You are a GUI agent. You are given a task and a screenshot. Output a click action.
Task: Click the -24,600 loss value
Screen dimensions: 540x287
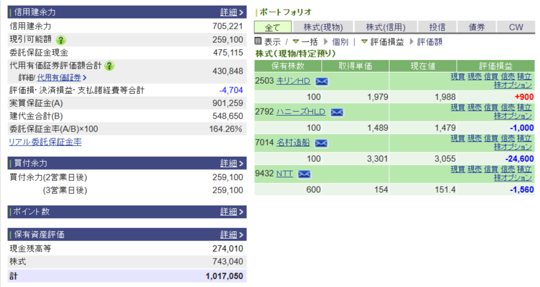(519, 159)
